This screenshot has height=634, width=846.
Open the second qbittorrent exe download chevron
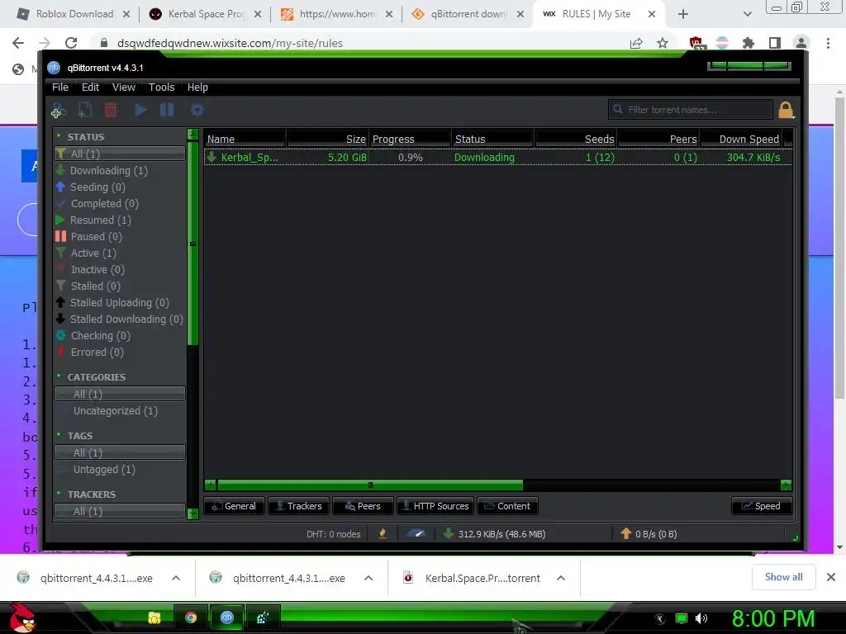click(368, 578)
